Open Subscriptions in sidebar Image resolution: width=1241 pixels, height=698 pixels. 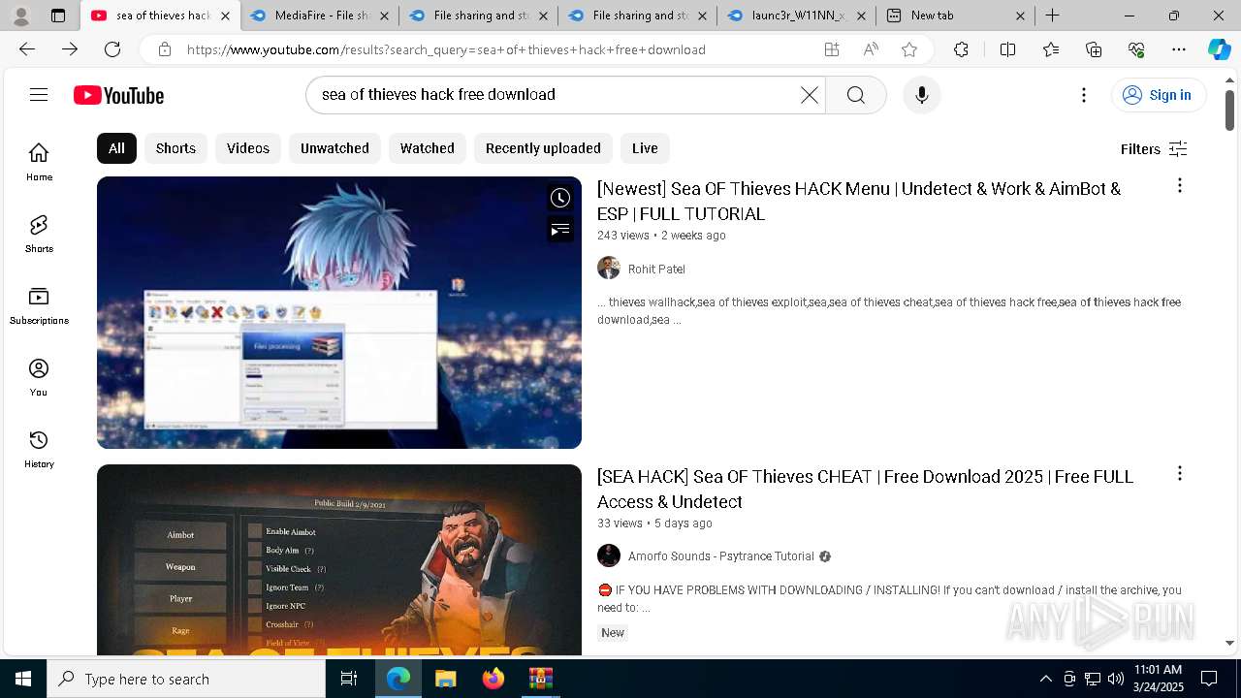click(39, 305)
